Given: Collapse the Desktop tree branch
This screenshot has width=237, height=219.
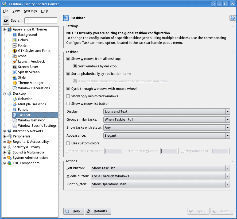Looking at the screenshot, I should point(4,94).
